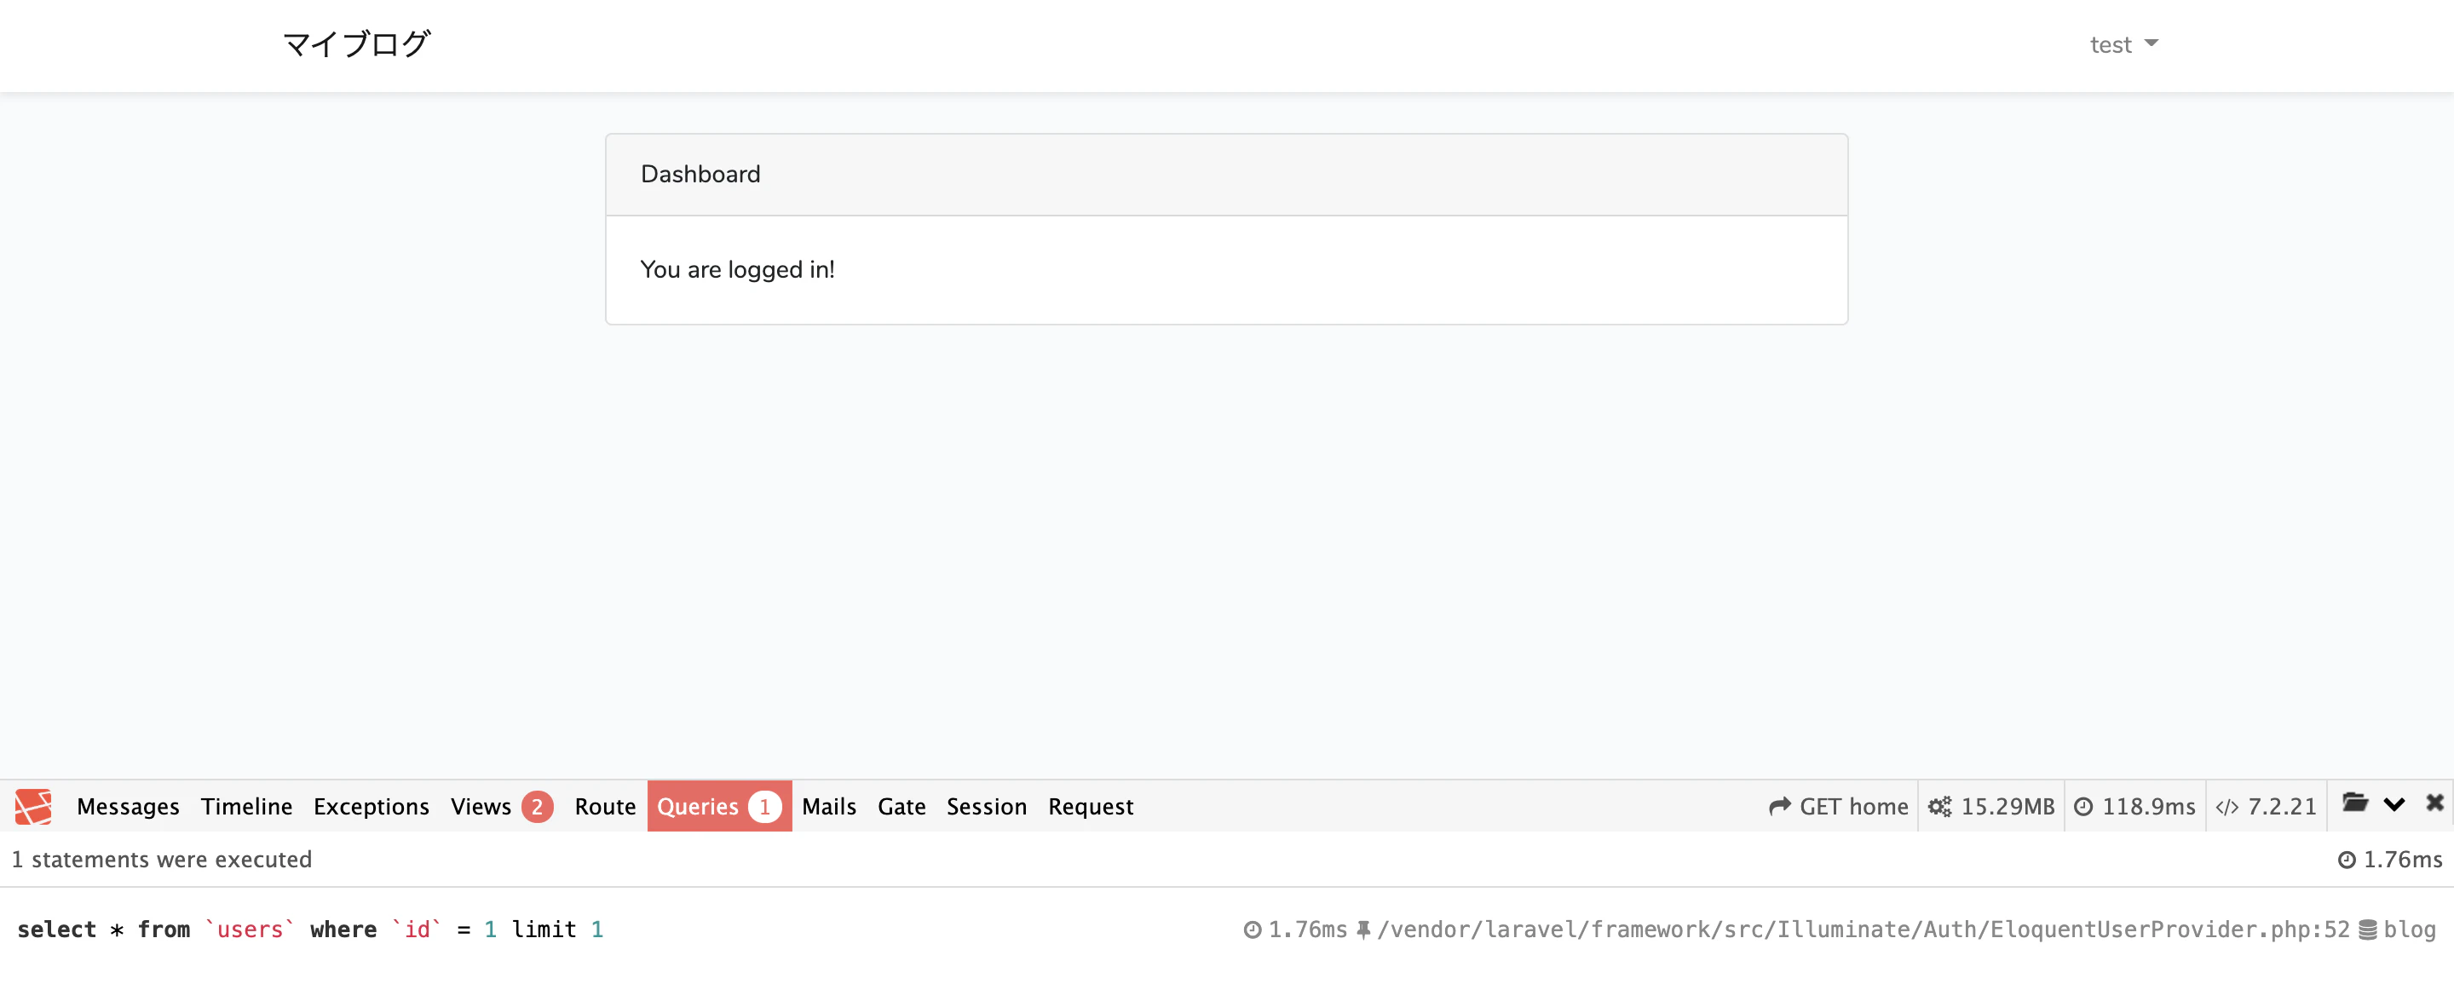Switch to the Timeline tab
Screen dimensions: 2454x990
(x=247, y=806)
